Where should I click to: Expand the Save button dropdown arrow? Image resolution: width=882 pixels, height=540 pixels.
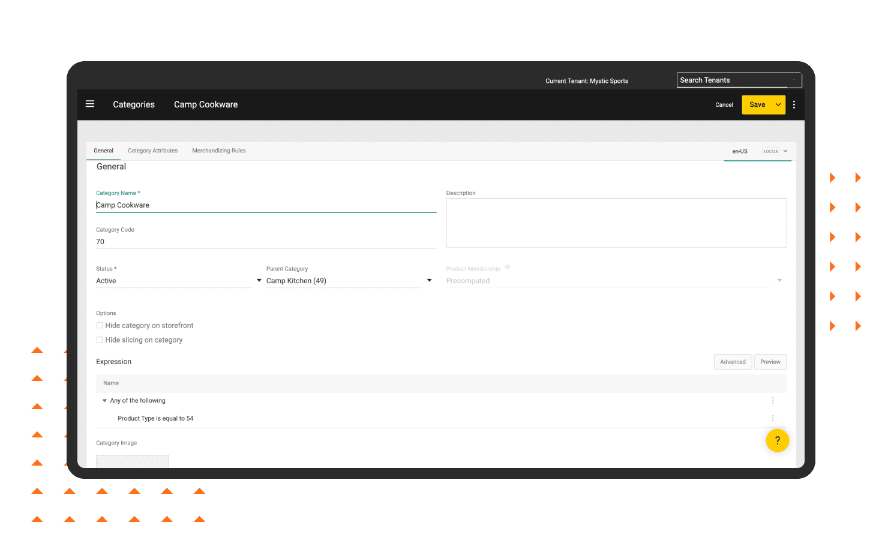point(778,104)
